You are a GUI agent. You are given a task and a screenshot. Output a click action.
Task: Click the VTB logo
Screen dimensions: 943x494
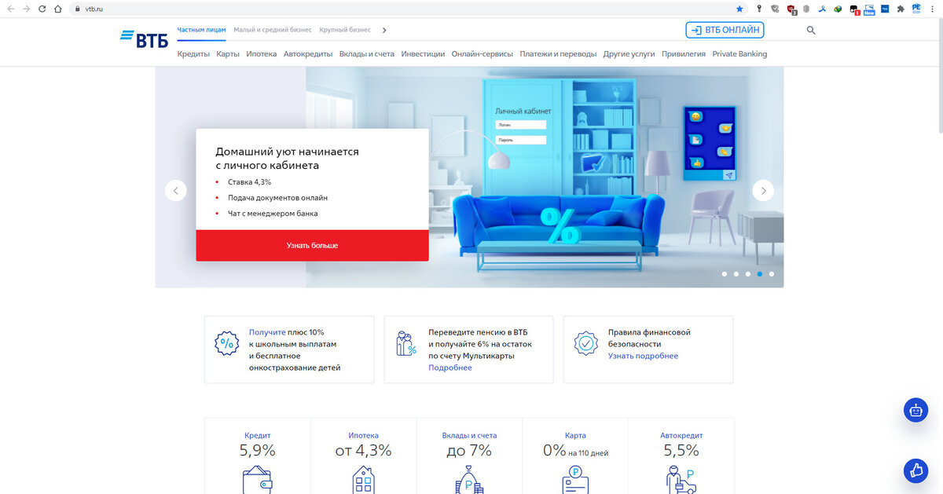click(x=144, y=39)
